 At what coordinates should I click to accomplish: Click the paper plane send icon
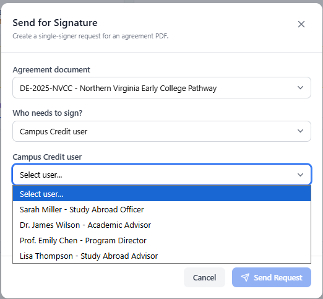click(245, 277)
